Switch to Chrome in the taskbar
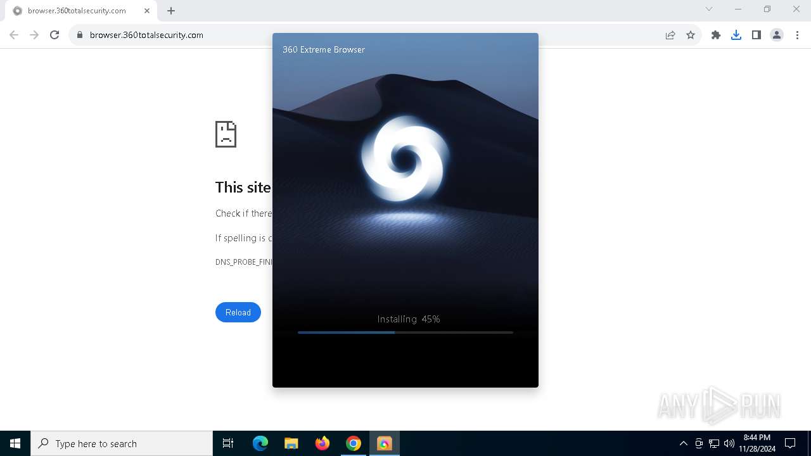The width and height of the screenshot is (811, 456). (x=354, y=443)
